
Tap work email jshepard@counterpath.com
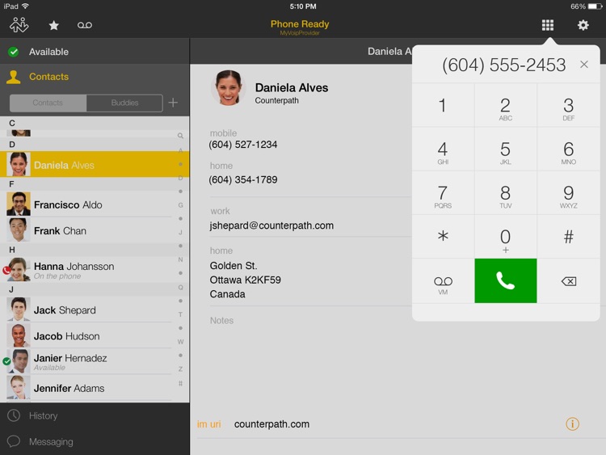[x=271, y=225]
